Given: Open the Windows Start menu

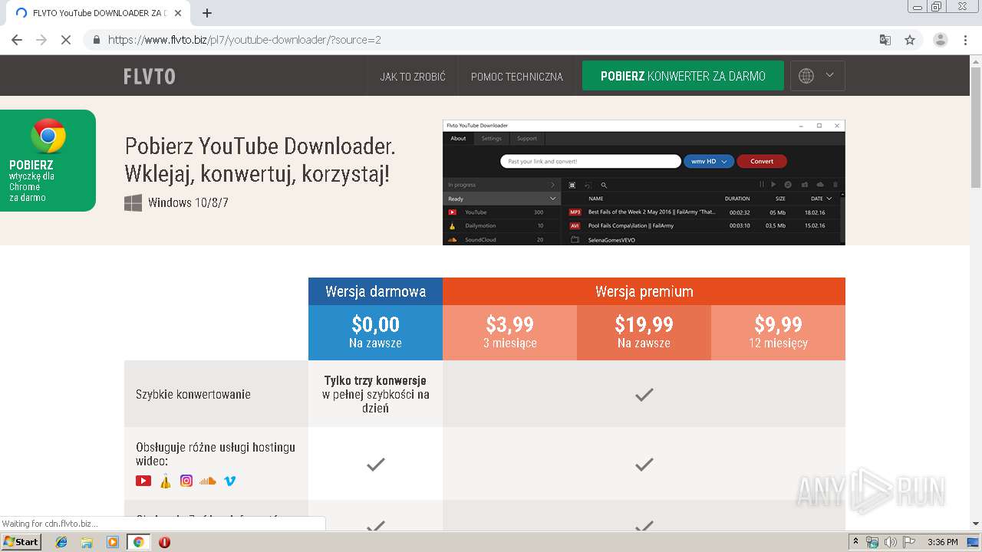Looking at the screenshot, I should tap(21, 541).
